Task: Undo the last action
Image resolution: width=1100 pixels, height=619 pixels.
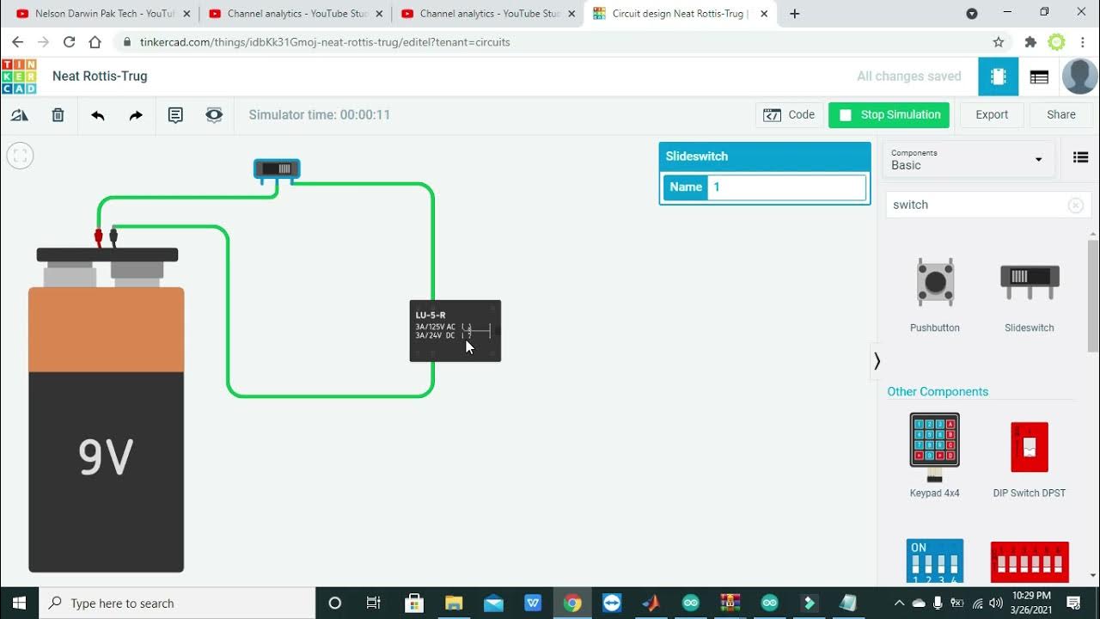Action: 98,115
